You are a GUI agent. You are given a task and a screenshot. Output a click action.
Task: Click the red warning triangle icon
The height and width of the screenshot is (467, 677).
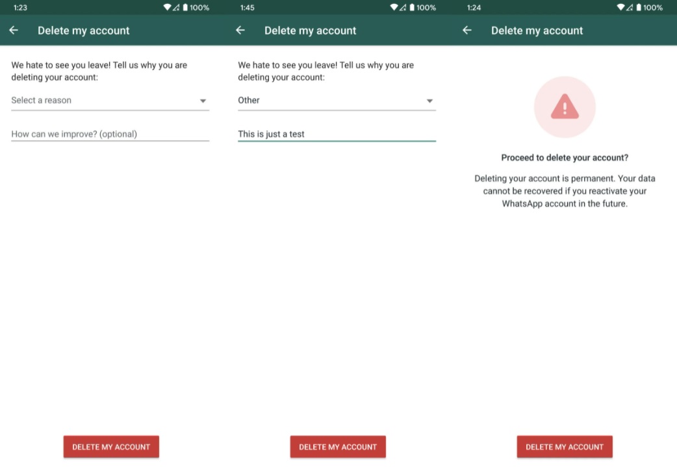click(565, 107)
